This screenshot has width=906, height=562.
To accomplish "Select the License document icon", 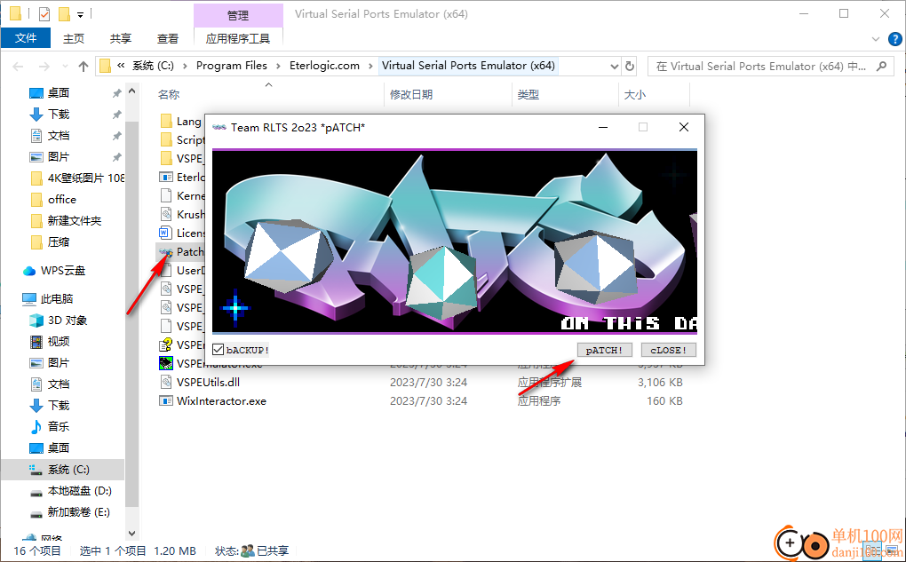I will (166, 233).
